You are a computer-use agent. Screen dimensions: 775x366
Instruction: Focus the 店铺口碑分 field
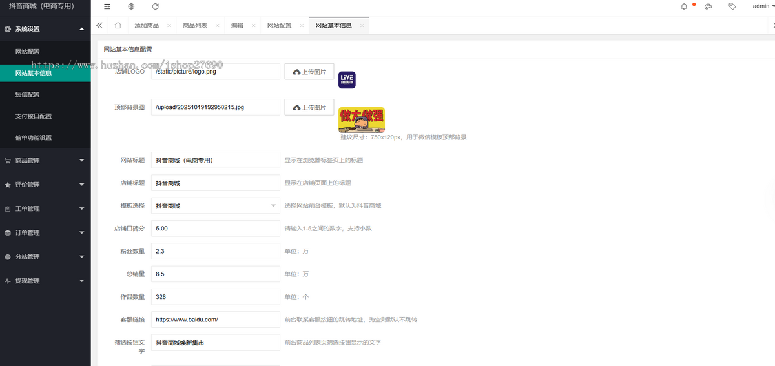[216, 229]
